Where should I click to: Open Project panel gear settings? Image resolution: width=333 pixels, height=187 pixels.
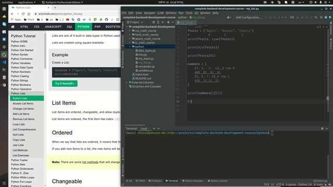[x=169, y=22]
